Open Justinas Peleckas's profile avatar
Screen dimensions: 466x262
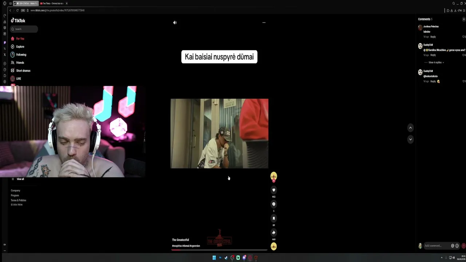tap(420, 28)
